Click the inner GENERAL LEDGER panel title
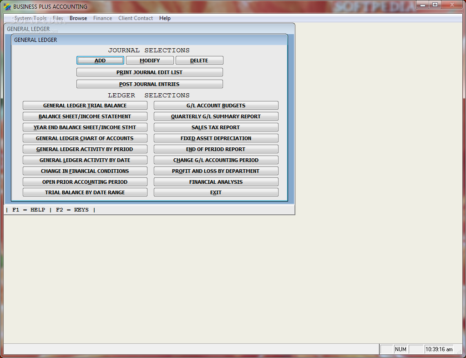 tap(35, 40)
